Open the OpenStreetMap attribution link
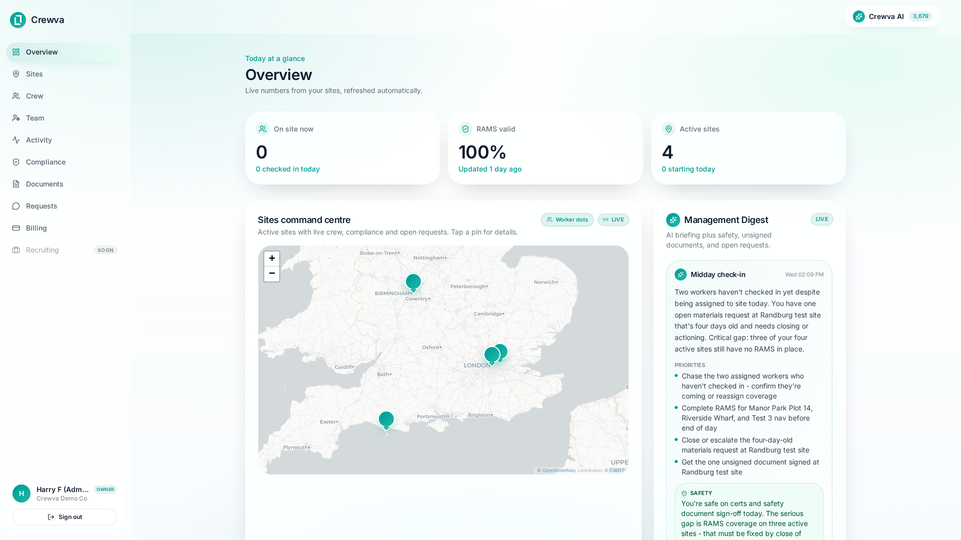 [559, 470]
